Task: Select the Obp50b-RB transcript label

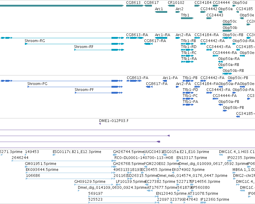Action: point(233,71)
